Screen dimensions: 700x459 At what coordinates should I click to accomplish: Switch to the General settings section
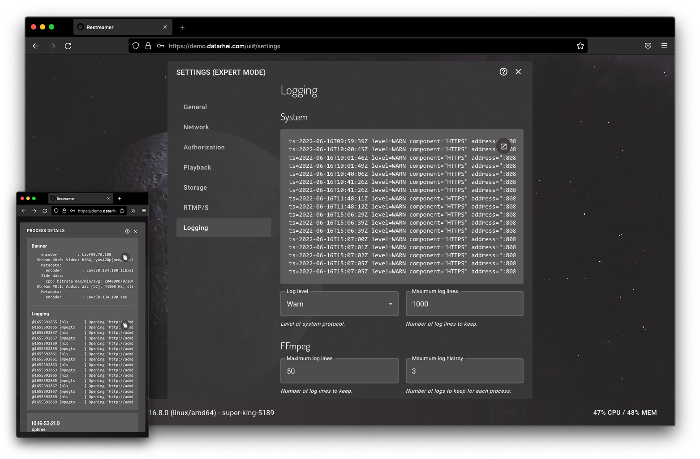point(195,107)
